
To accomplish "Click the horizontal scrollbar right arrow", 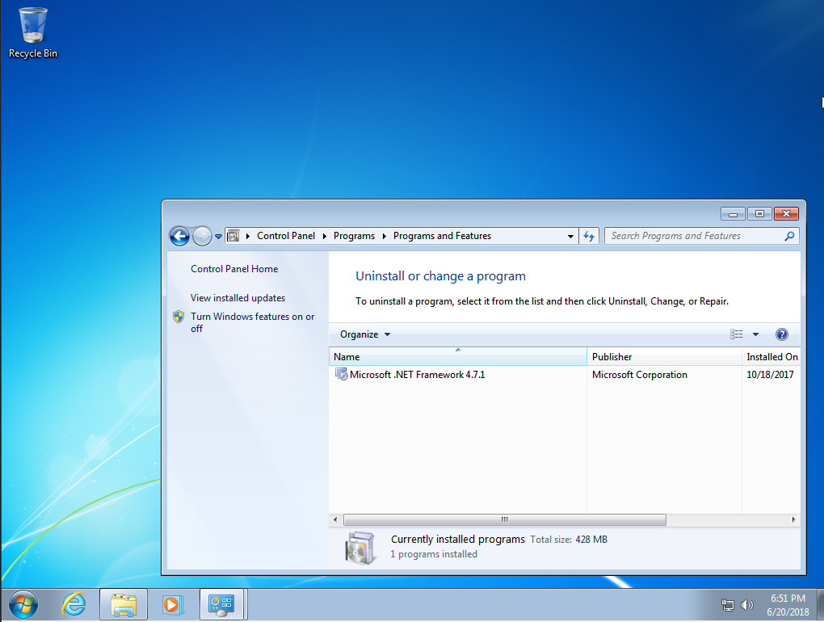I will pyautogui.click(x=793, y=519).
